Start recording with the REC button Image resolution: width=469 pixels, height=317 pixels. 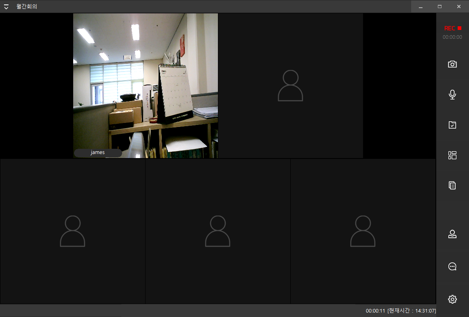click(x=452, y=28)
